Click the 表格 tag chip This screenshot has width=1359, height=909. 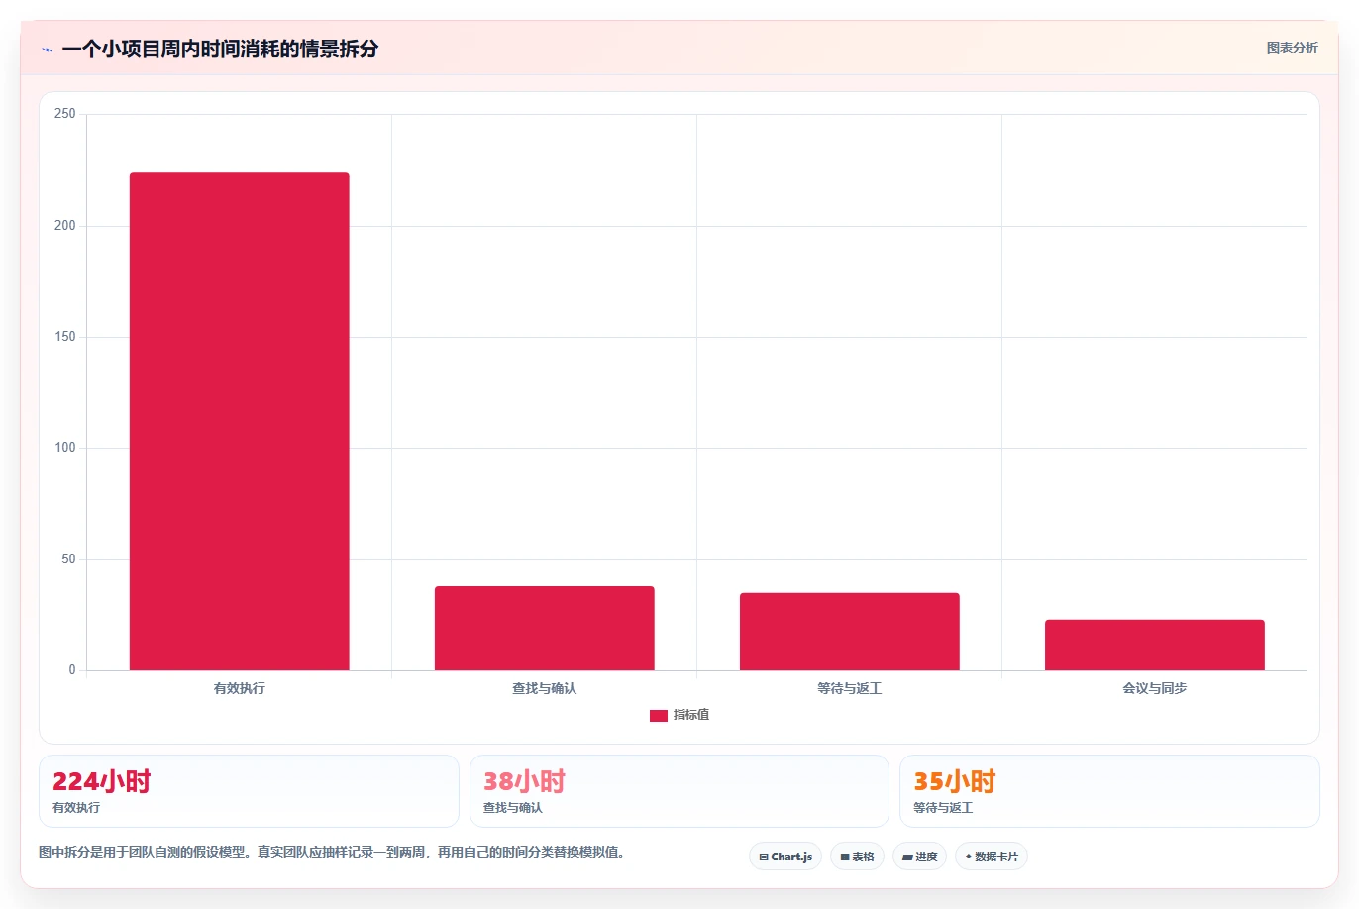(857, 857)
